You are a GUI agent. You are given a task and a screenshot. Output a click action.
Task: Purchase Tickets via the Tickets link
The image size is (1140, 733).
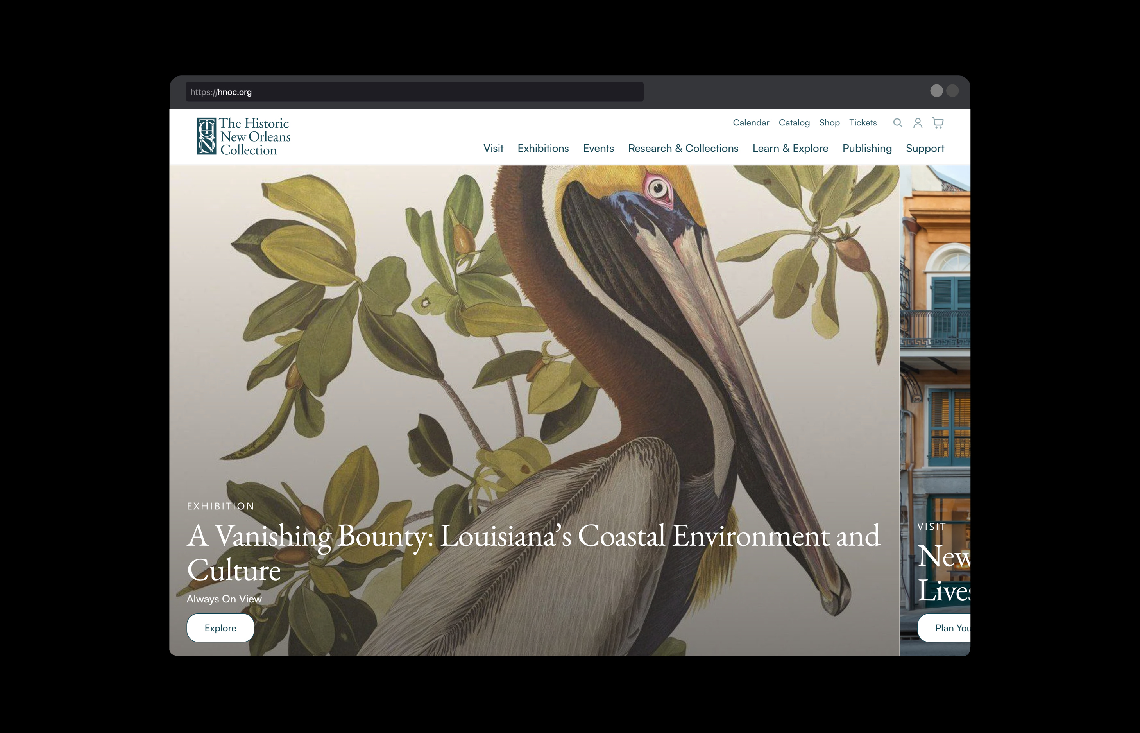863,123
